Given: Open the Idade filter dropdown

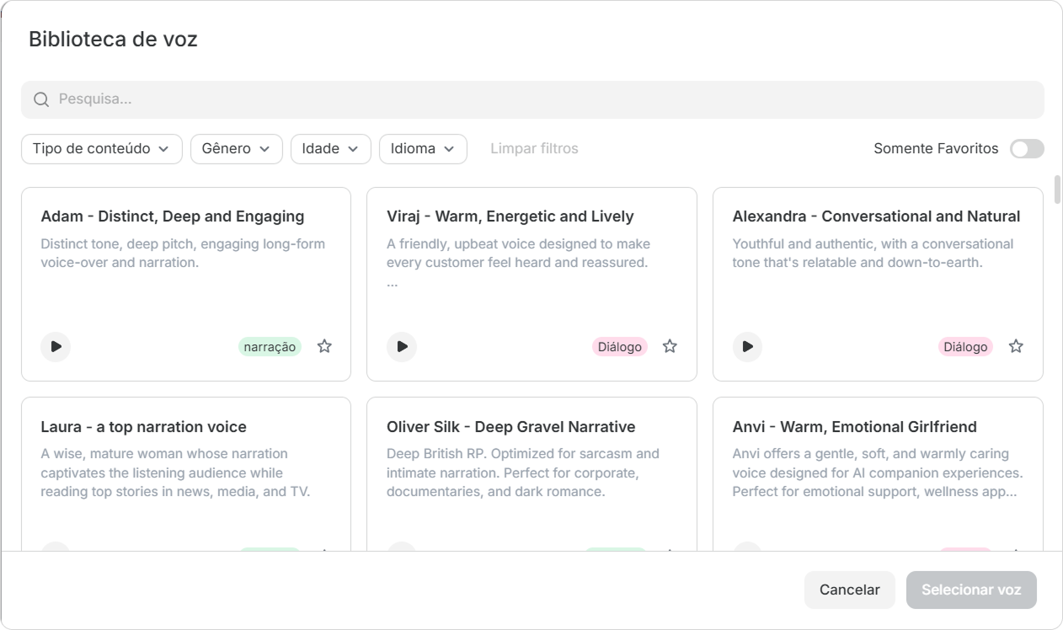Looking at the screenshot, I should (x=331, y=149).
